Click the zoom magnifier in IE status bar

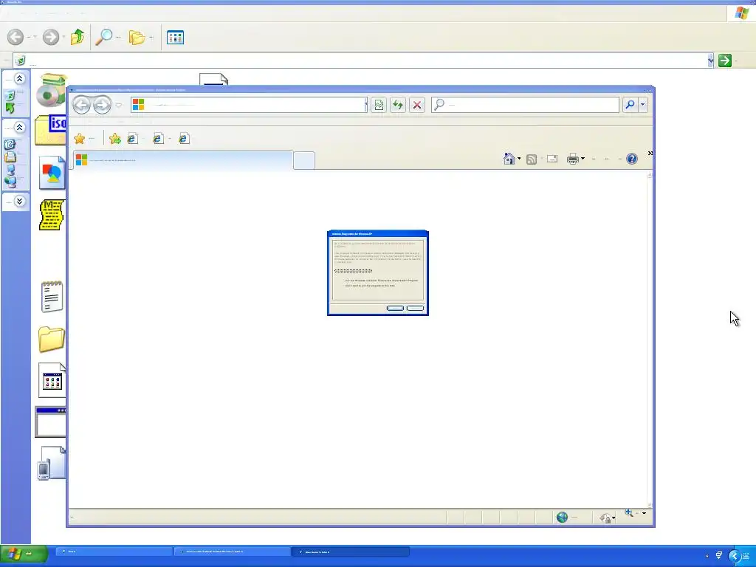tap(629, 512)
